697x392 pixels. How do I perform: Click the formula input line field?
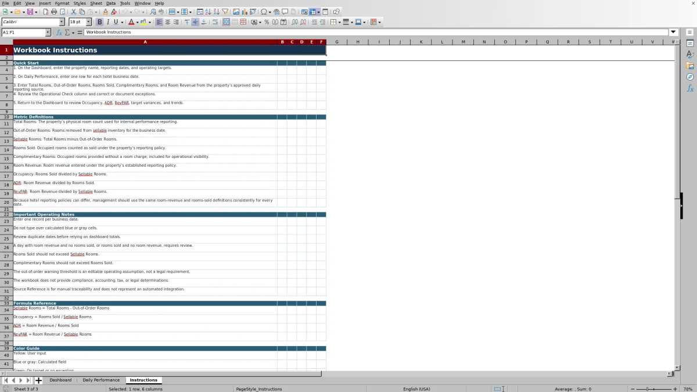click(376, 33)
